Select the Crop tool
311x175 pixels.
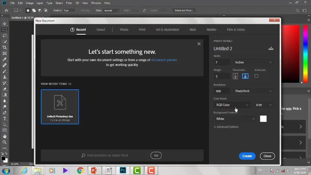pyautogui.click(x=4, y=47)
